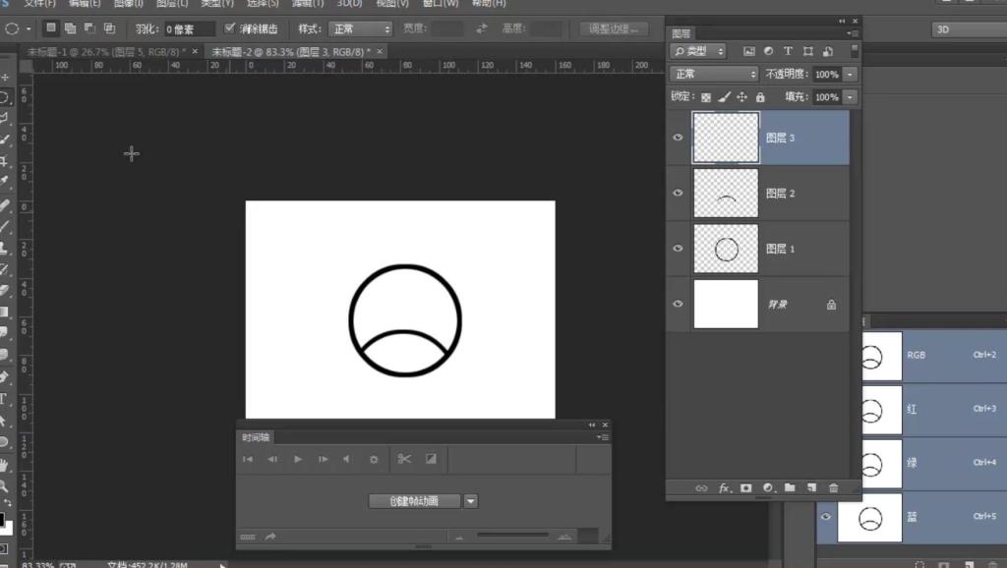
Task: Expand the 填充 fill dropdown arrow
Action: [x=851, y=97]
